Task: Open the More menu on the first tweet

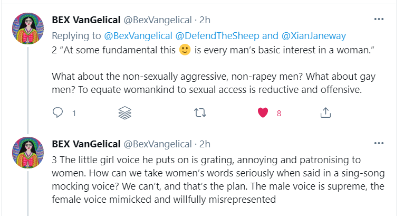Action: coord(379,20)
